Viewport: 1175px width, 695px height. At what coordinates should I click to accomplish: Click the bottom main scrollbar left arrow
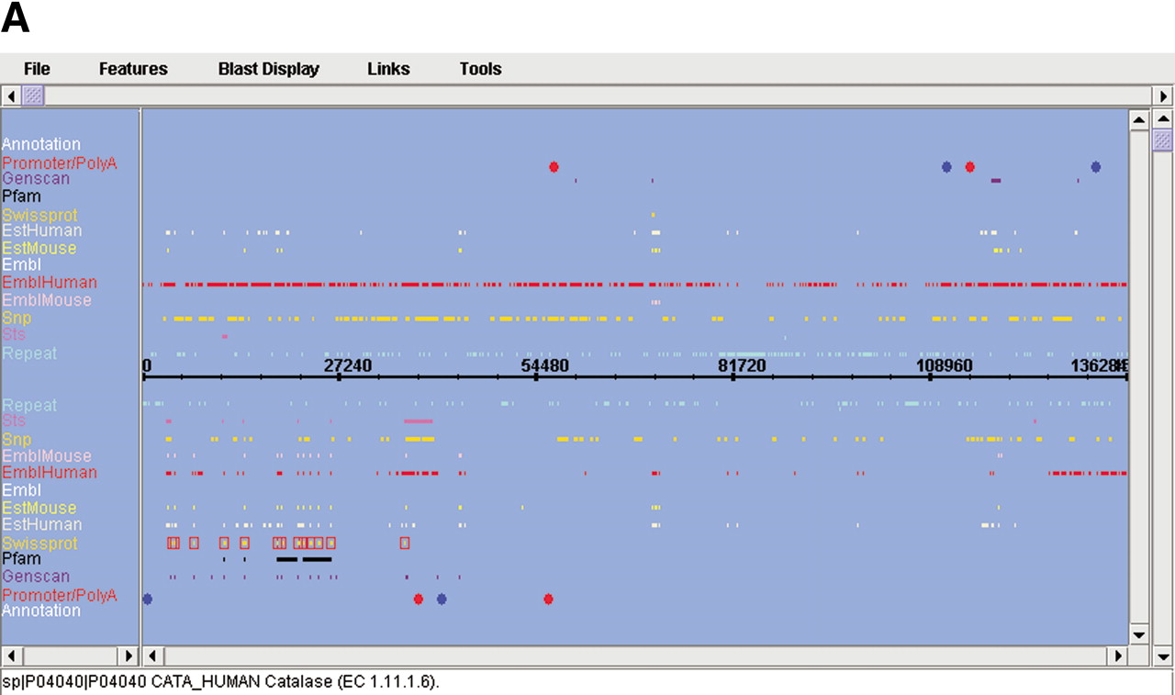(153, 656)
